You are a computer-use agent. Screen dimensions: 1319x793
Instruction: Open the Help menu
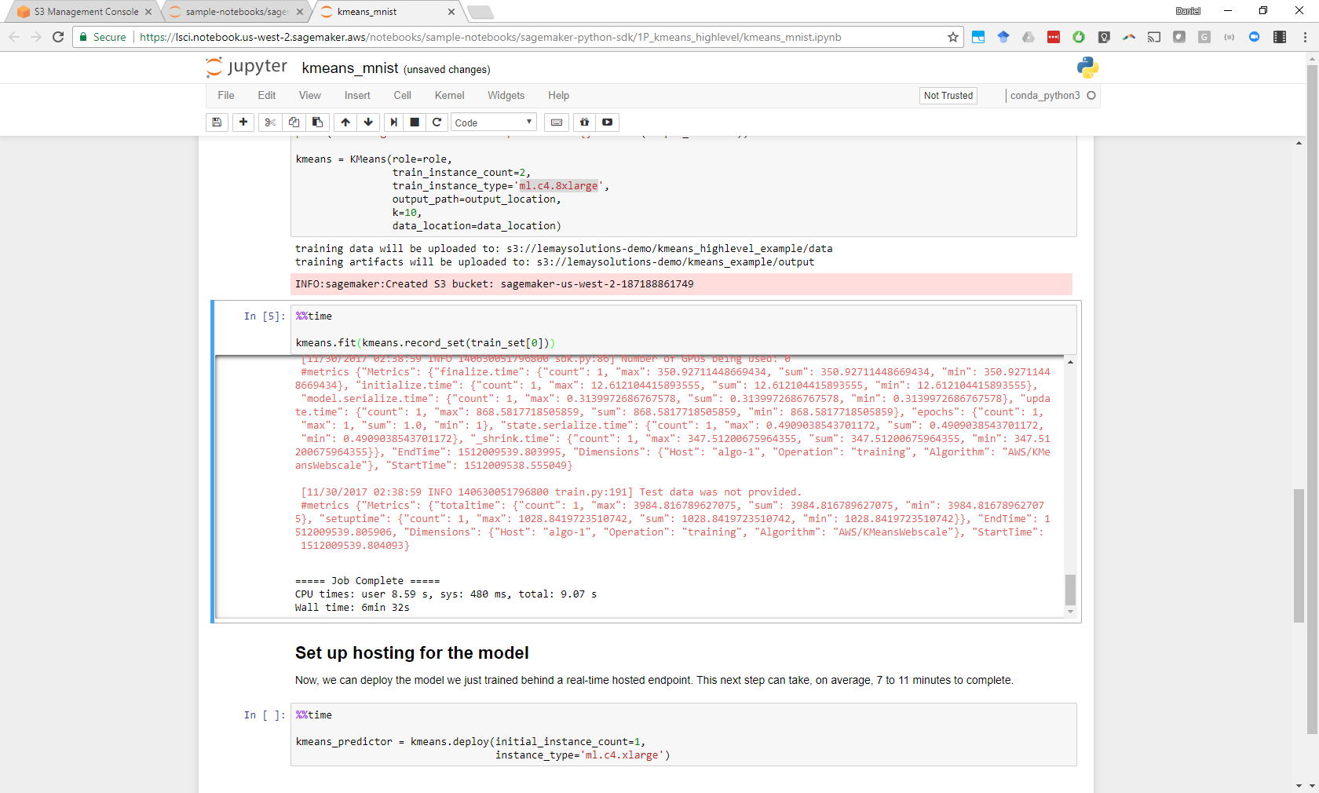coord(559,96)
